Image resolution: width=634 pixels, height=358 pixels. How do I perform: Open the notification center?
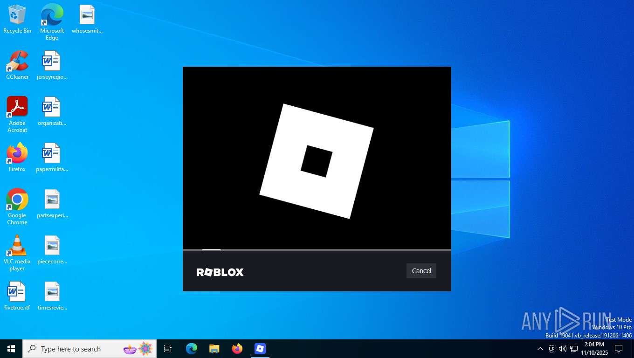coord(619,349)
